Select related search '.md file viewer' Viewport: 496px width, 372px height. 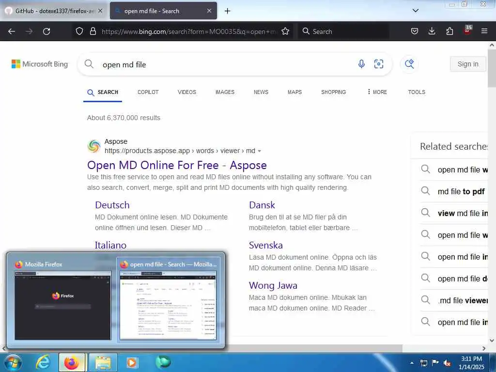(454, 300)
